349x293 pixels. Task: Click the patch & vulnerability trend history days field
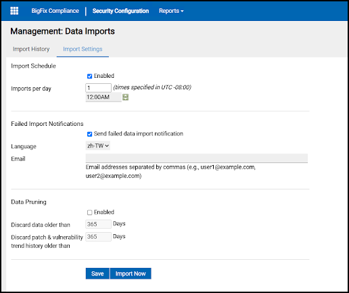(98, 237)
